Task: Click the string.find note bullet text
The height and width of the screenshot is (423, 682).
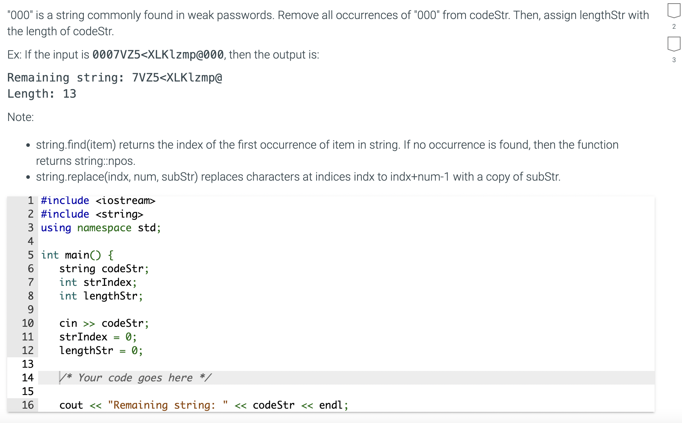Action: [x=252, y=145]
